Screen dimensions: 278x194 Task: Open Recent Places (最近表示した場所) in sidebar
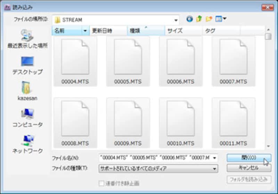pos(27,39)
